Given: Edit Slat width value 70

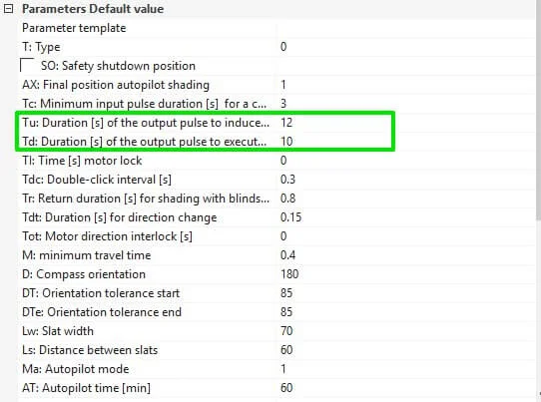Looking at the screenshot, I should click(286, 331).
